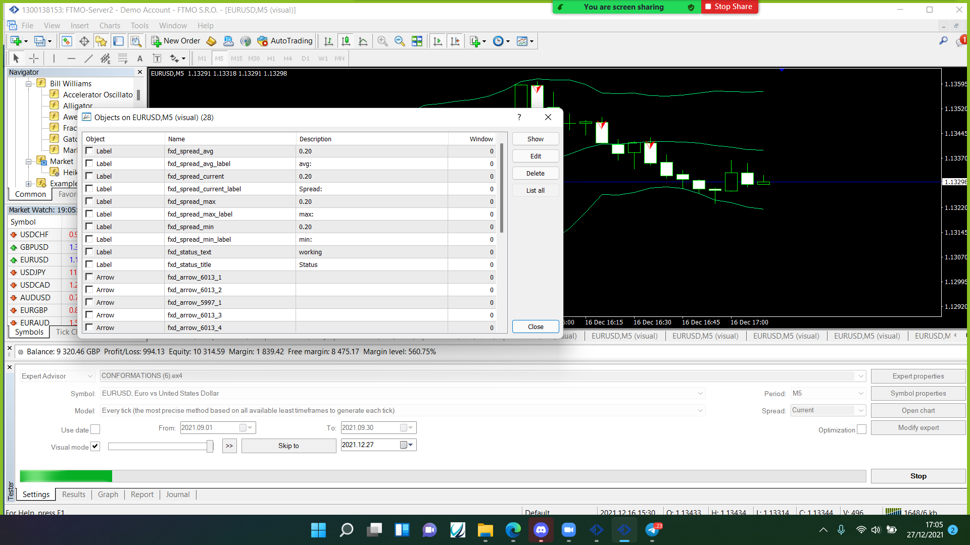
Task: Click the Expert properties button
Action: [918, 376]
